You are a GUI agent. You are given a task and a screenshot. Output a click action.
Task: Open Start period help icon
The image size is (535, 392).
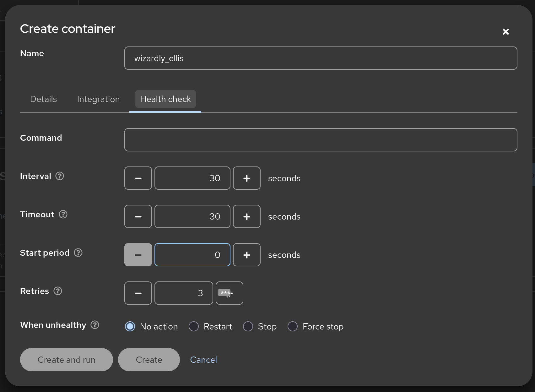pos(78,253)
